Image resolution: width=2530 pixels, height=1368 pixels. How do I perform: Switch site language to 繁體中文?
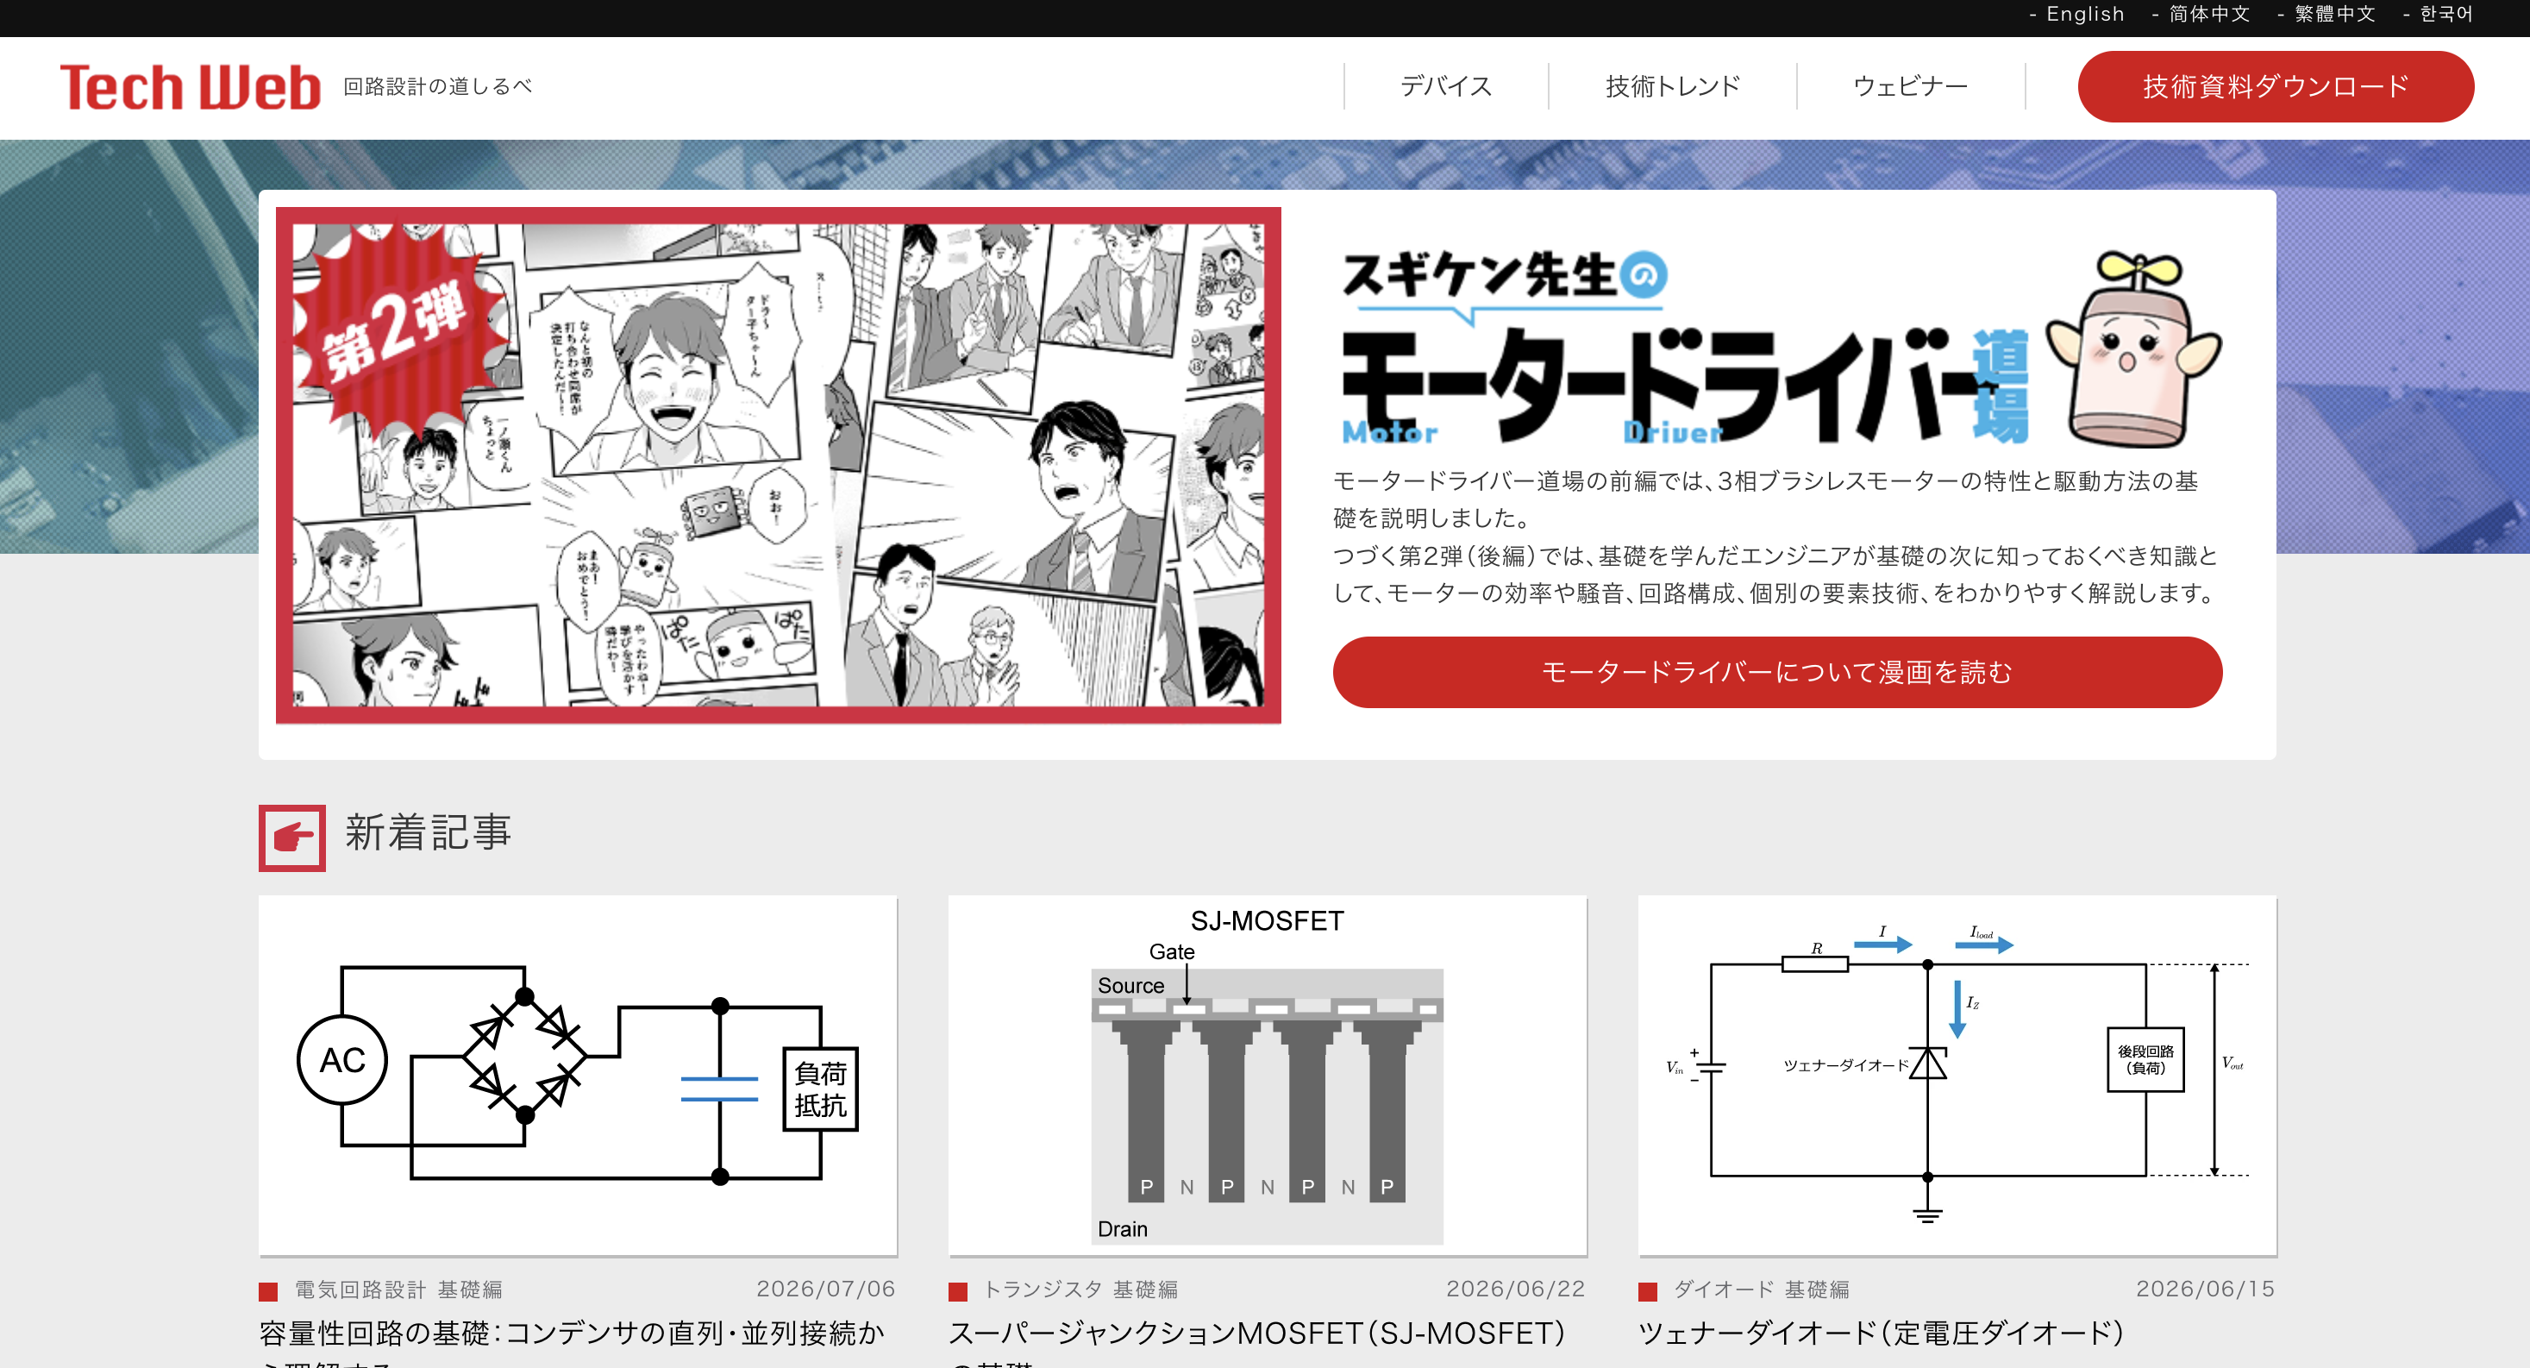pos(2334,14)
